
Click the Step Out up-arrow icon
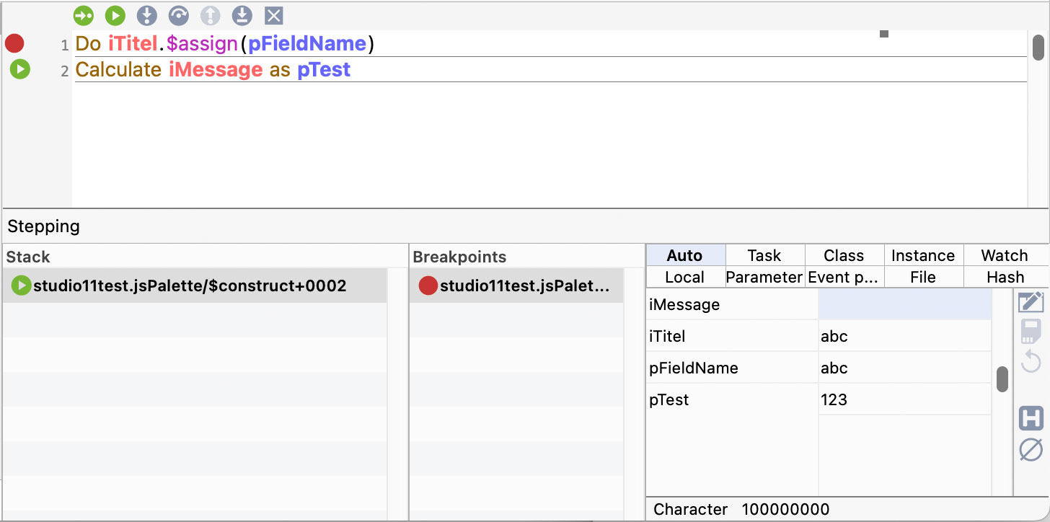(210, 15)
